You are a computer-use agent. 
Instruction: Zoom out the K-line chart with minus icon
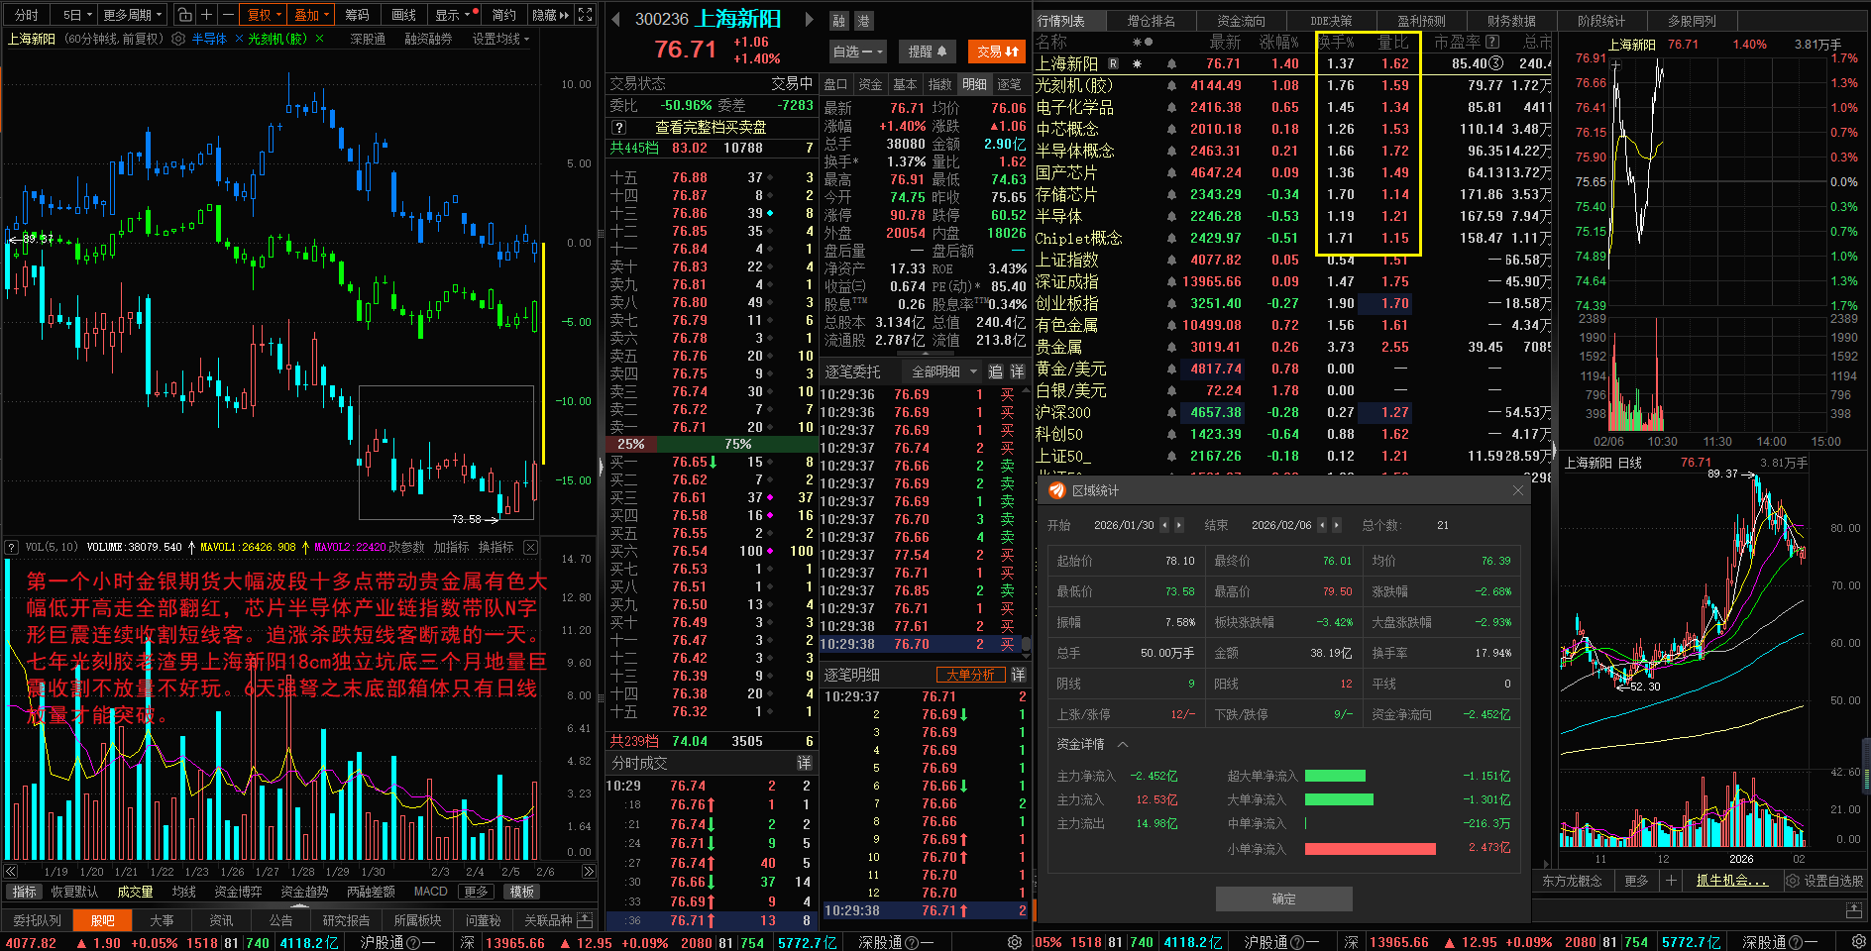(x=229, y=15)
